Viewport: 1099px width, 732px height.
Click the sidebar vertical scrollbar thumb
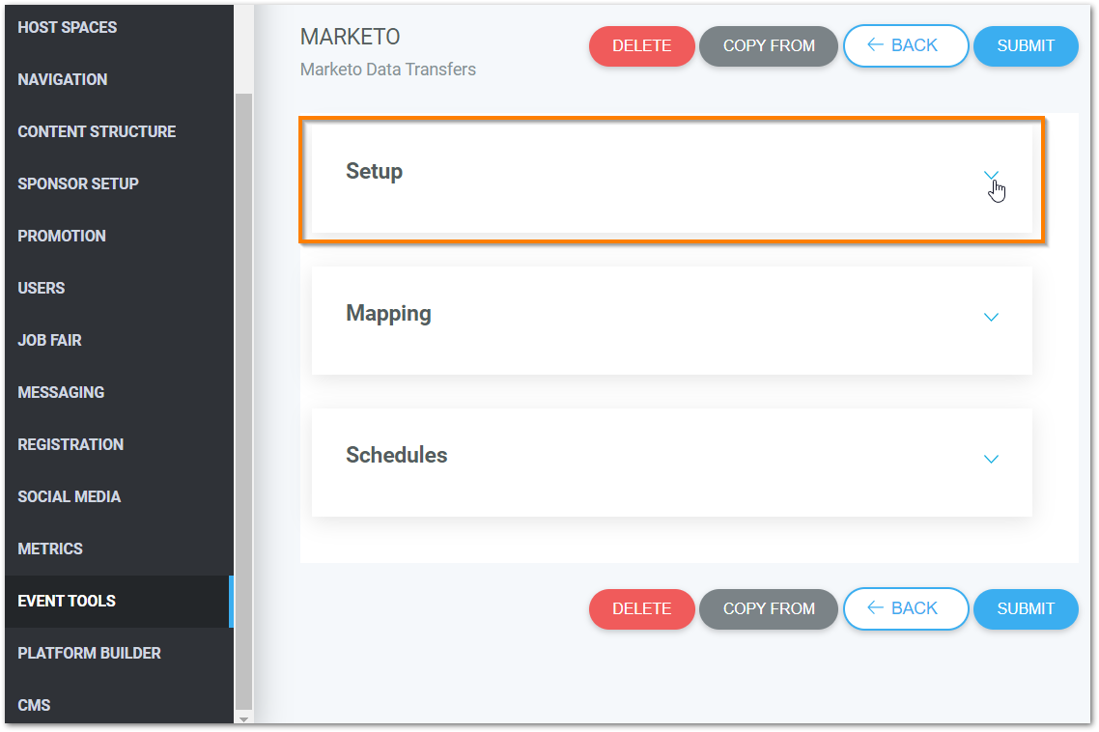click(243, 402)
